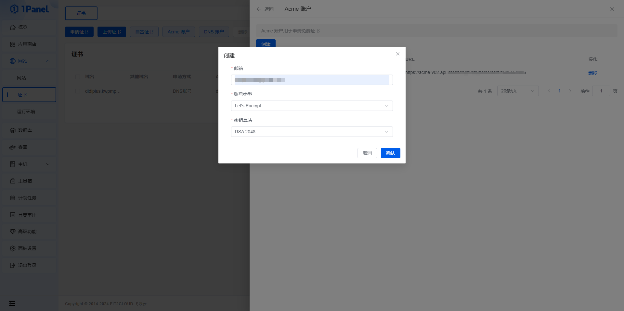Click the acme-v02 URL cell
624x311 pixels.
466,72
